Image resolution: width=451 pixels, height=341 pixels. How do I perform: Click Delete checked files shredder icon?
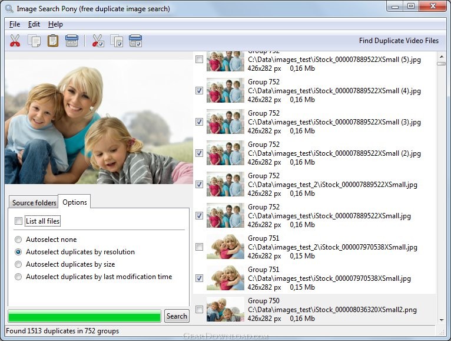[135, 41]
